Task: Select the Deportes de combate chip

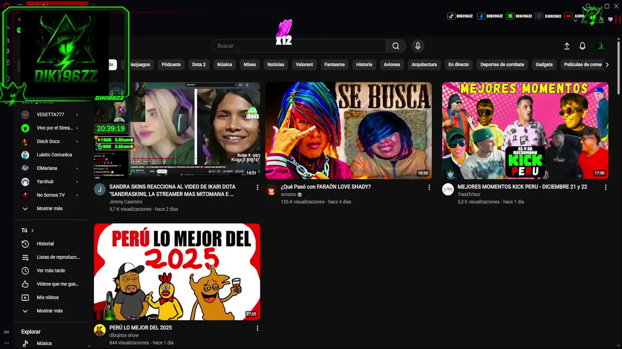Action: pyautogui.click(x=502, y=64)
